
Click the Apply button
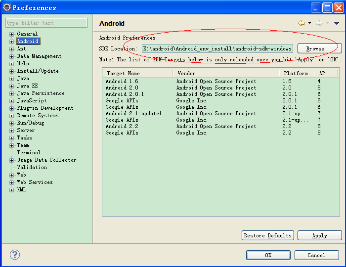[319, 235]
